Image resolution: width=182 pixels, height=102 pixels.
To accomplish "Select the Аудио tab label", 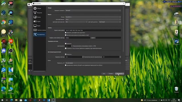I will click(x=39, y=22).
